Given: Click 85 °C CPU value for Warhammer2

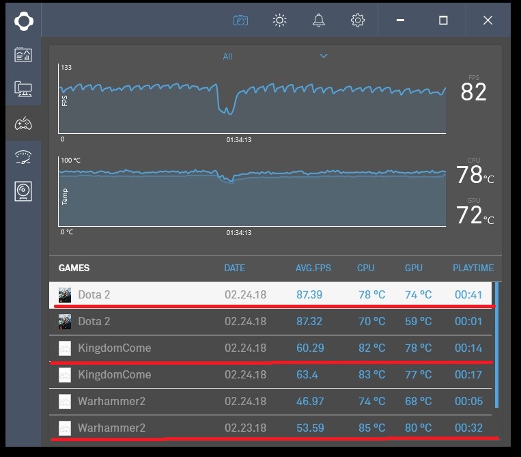Looking at the screenshot, I should [371, 428].
